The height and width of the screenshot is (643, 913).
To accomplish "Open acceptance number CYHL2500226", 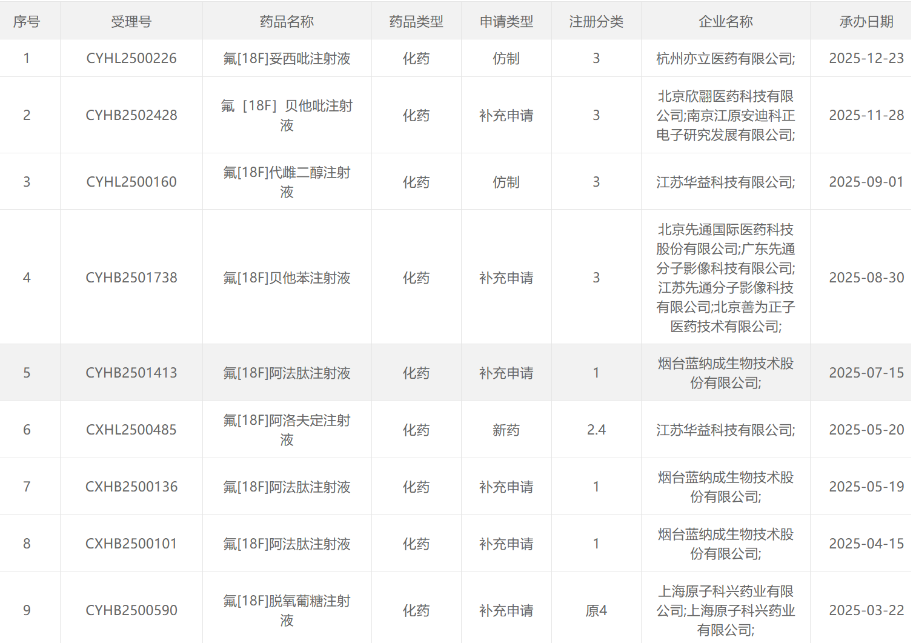I will pyautogui.click(x=131, y=58).
